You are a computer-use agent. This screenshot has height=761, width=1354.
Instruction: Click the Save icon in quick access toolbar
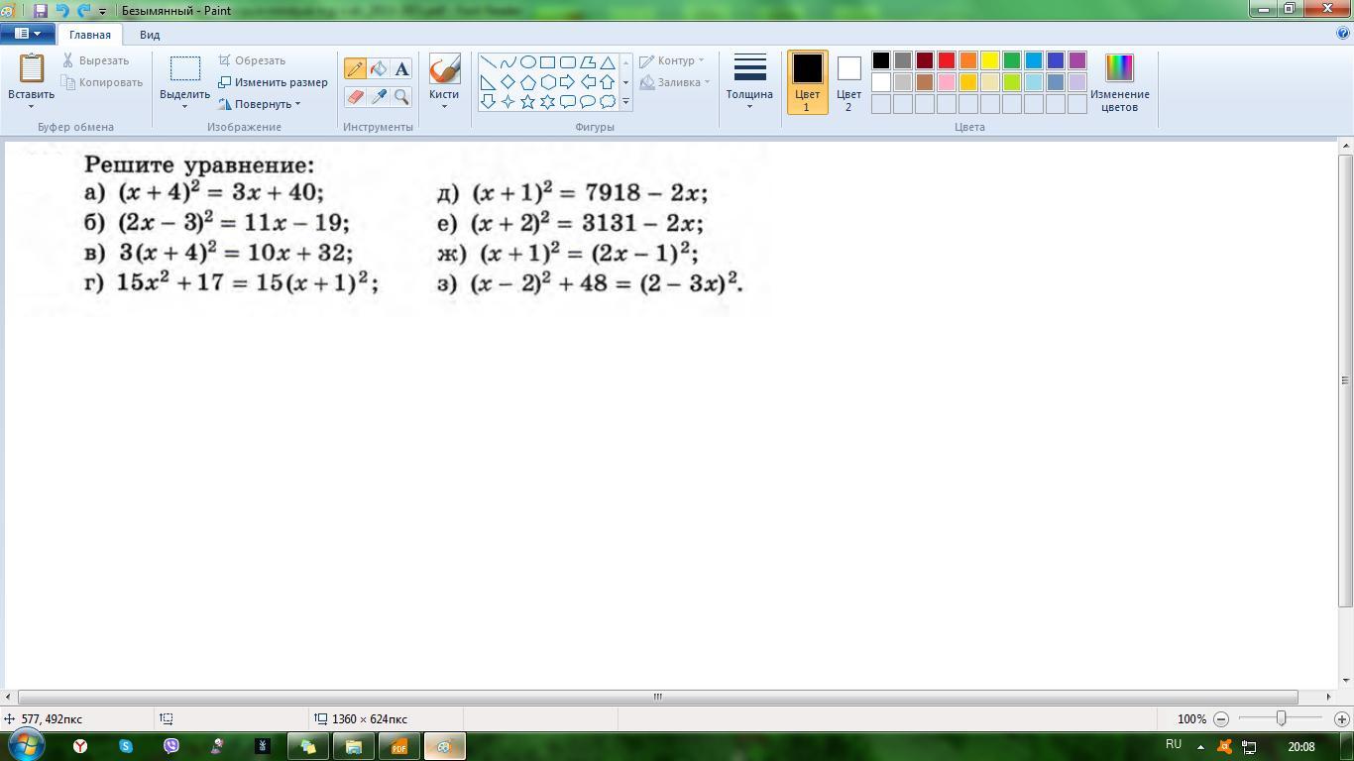41,11
